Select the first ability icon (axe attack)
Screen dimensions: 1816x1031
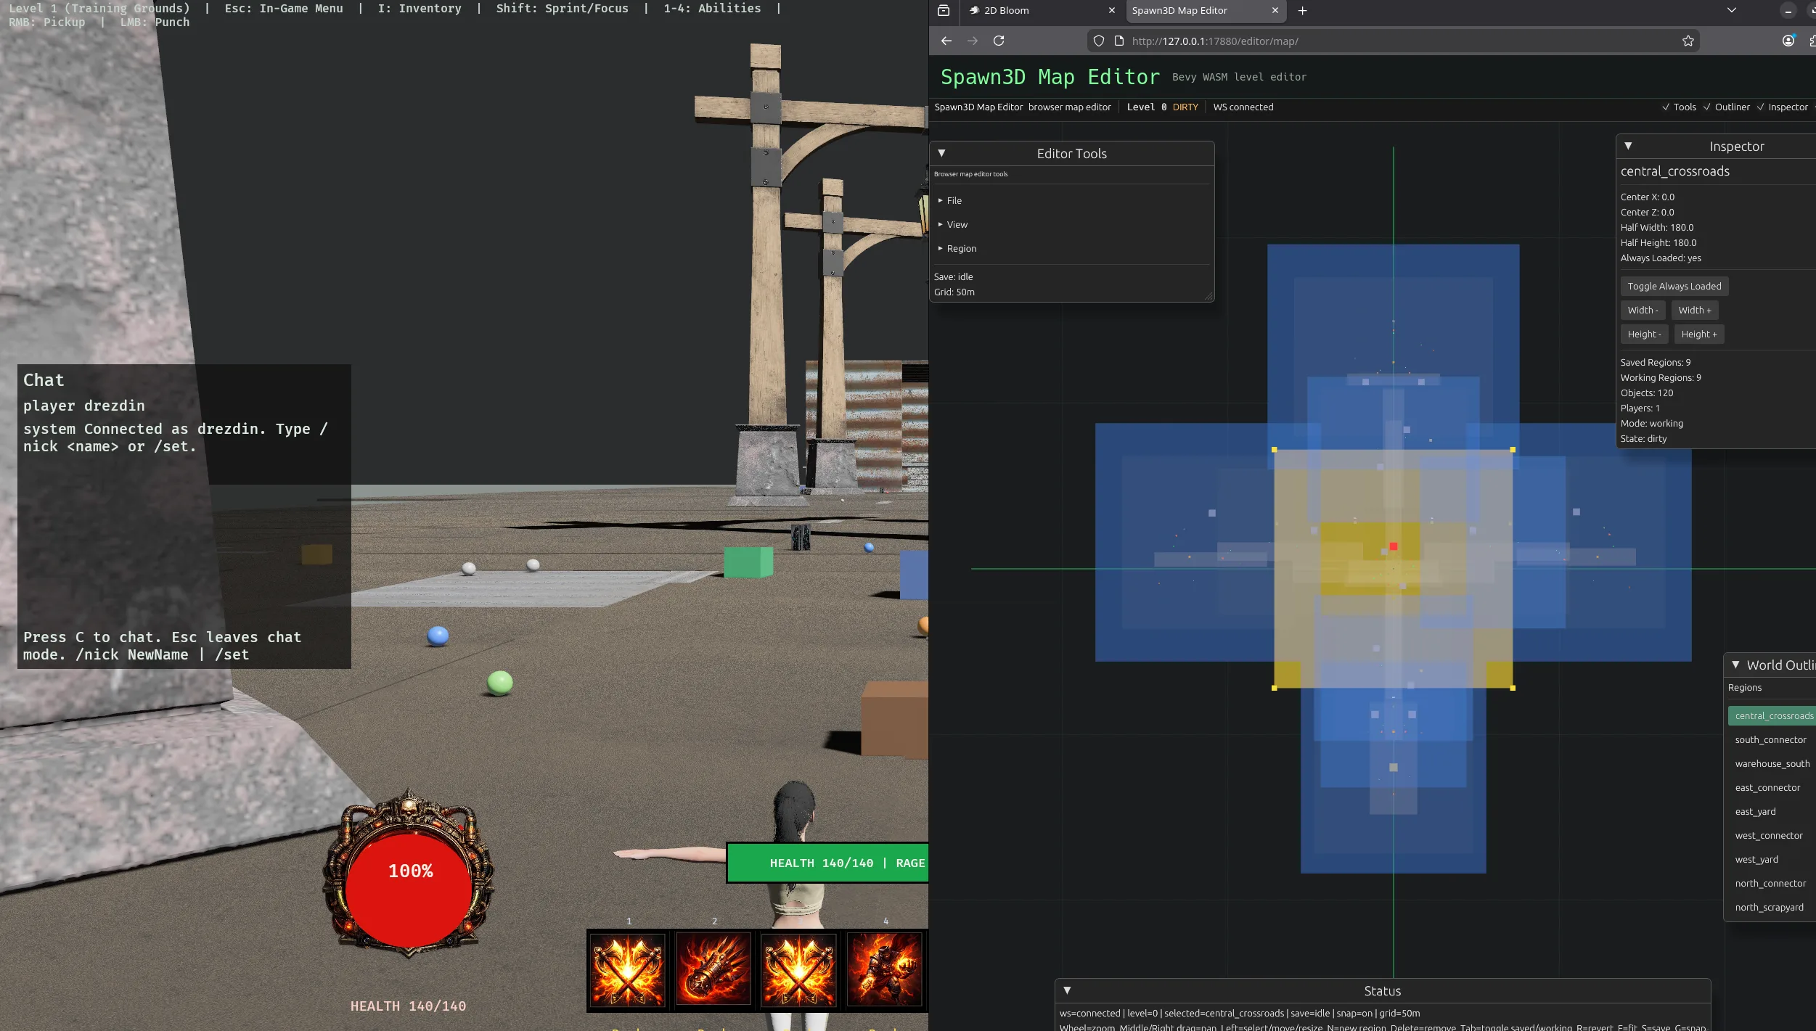point(629,970)
